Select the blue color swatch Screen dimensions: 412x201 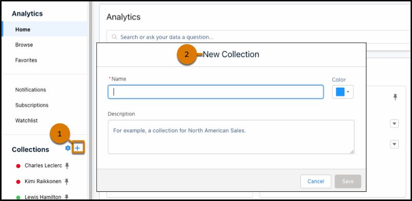pyautogui.click(x=340, y=92)
